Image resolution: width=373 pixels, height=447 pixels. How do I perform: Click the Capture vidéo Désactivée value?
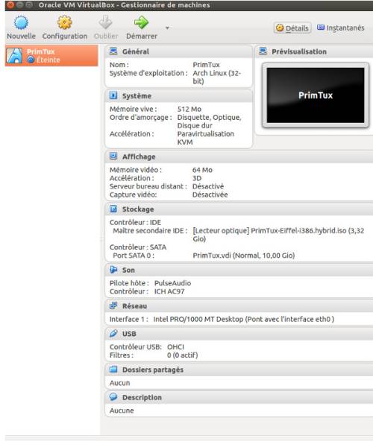pos(210,194)
